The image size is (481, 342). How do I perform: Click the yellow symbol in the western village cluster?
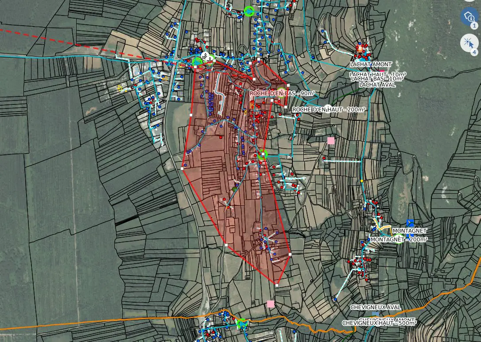click(120, 88)
